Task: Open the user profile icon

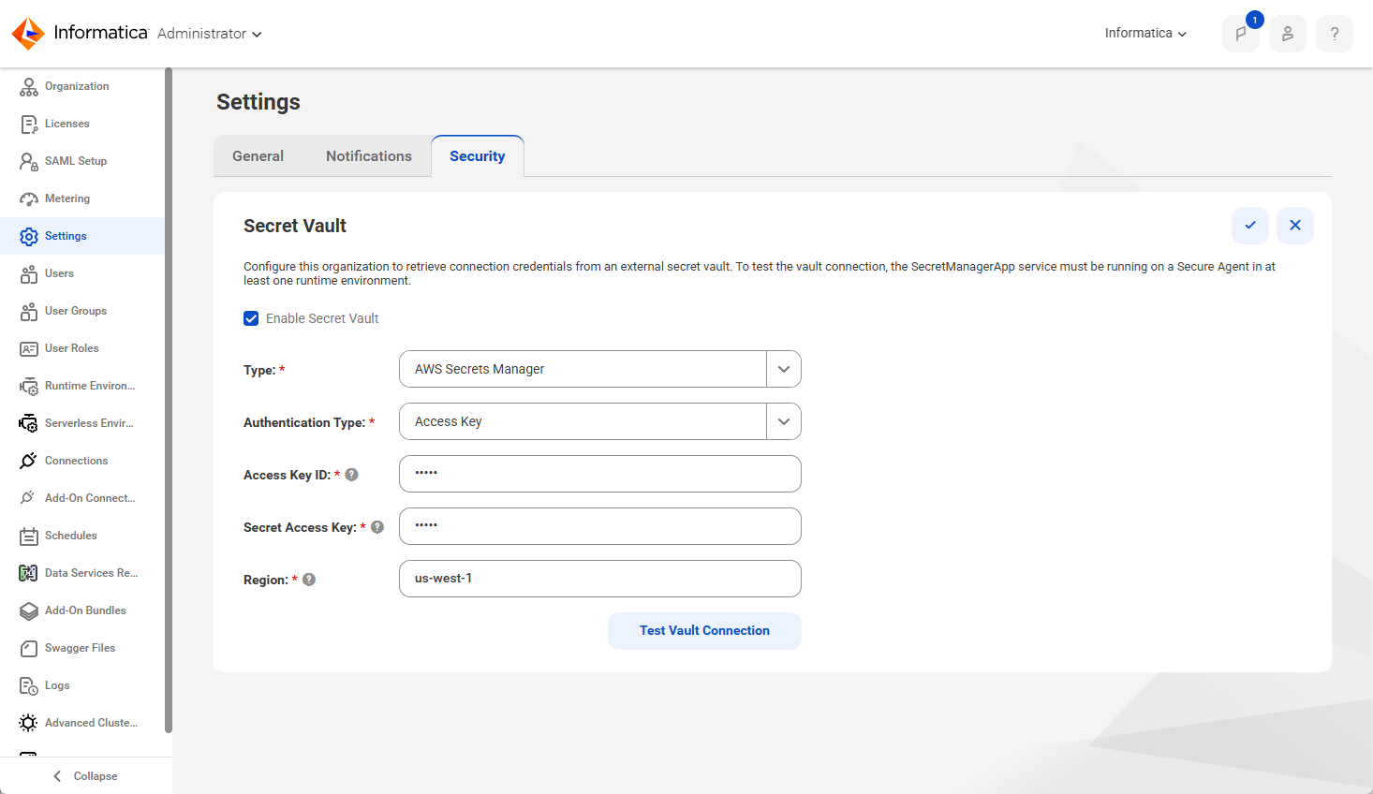Action: coord(1288,34)
